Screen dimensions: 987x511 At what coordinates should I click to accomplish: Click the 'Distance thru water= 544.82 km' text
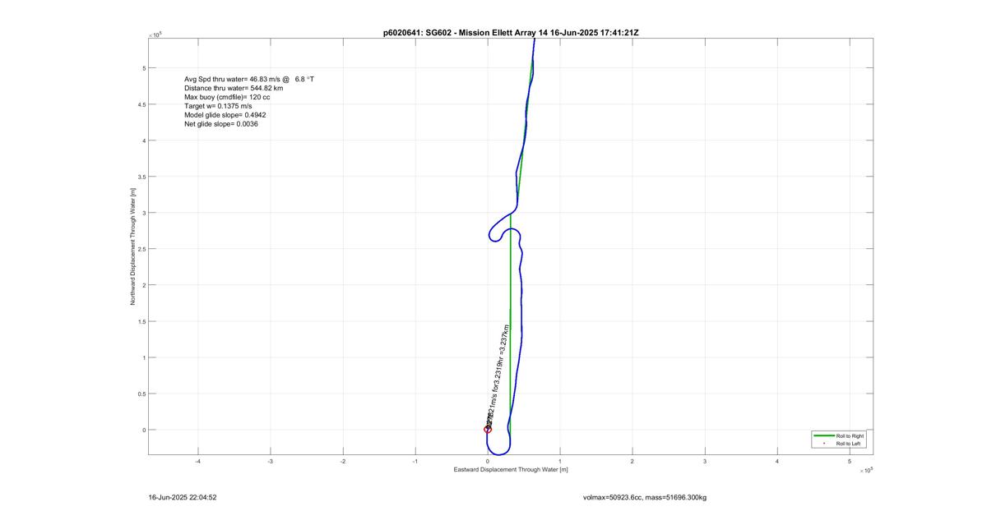coord(234,88)
